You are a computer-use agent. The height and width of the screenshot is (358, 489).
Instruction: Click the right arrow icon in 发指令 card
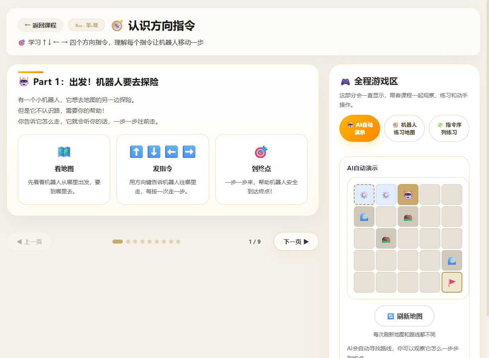tap(189, 152)
